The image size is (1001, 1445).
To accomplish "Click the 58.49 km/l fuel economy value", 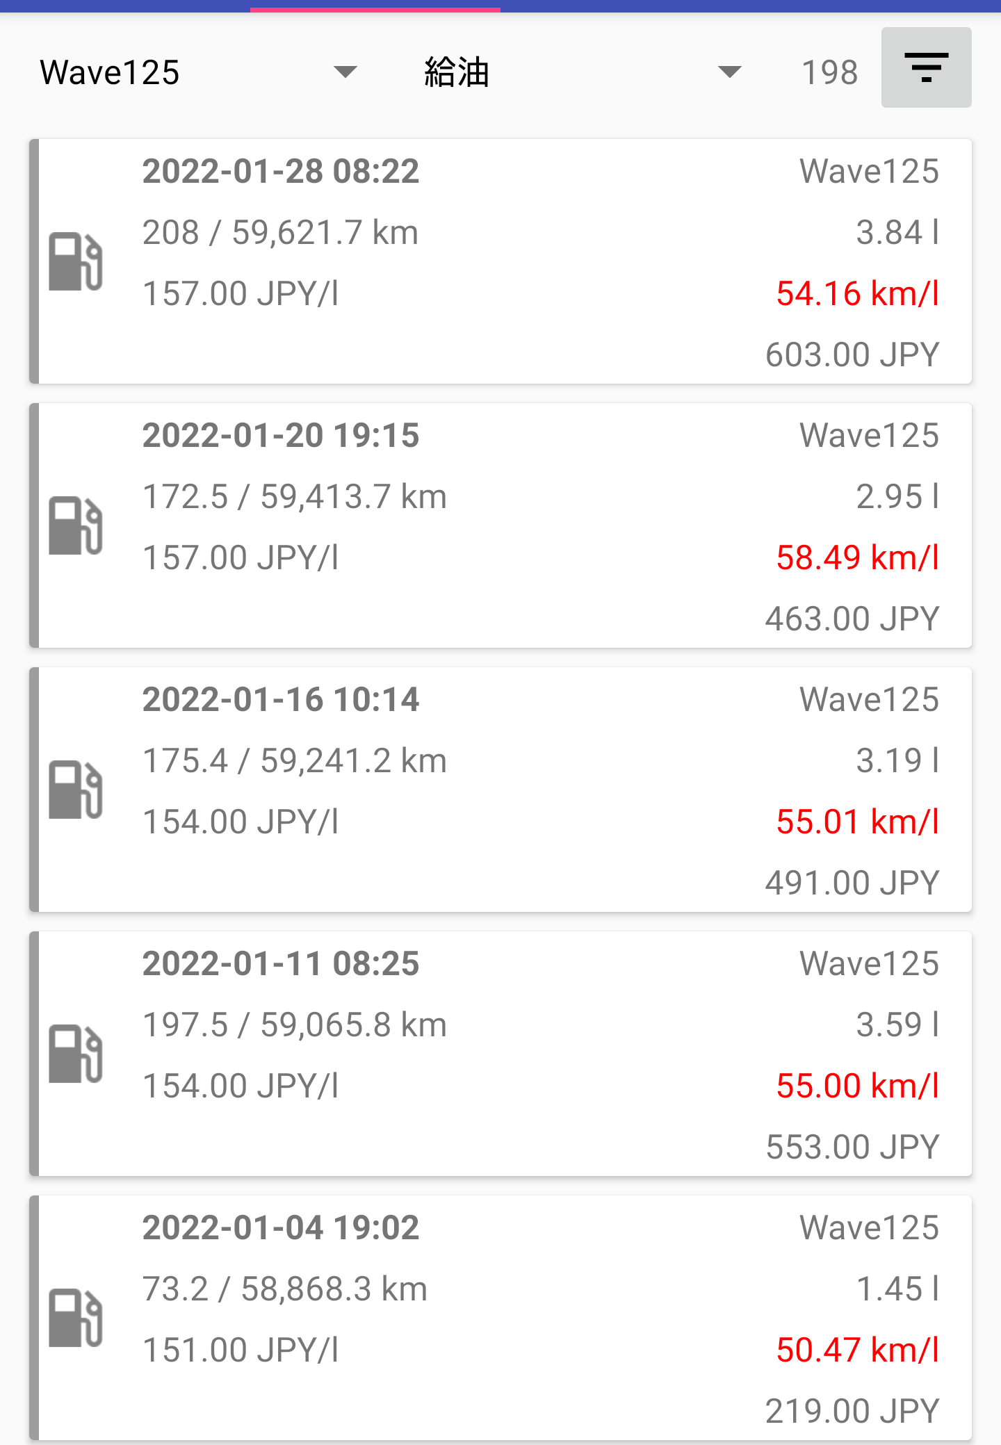I will (x=857, y=557).
